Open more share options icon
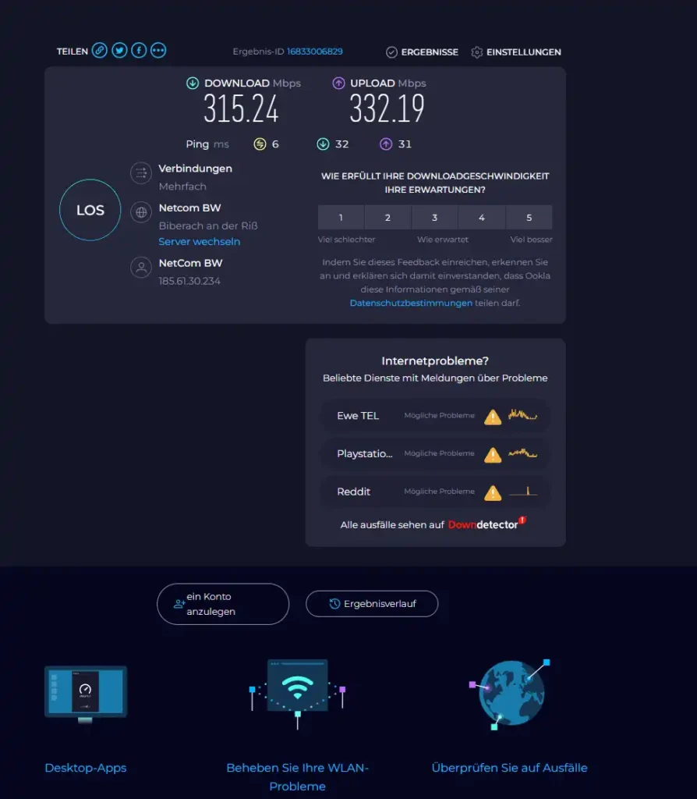The image size is (697, 799). pyautogui.click(x=158, y=51)
